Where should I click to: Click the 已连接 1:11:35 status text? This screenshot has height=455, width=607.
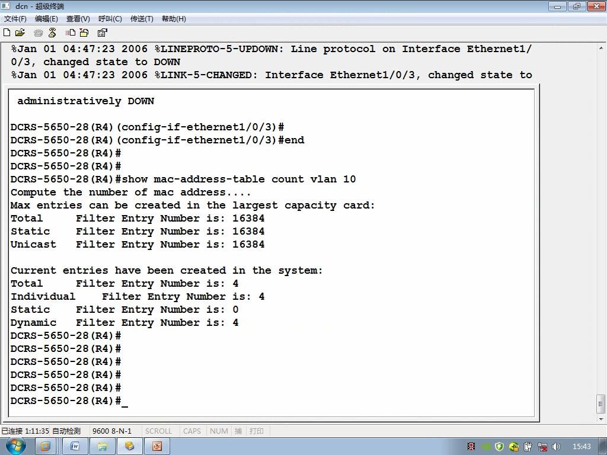tap(25, 431)
